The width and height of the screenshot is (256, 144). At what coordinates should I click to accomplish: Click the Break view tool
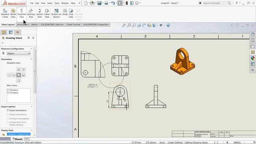(x=65, y=12)
